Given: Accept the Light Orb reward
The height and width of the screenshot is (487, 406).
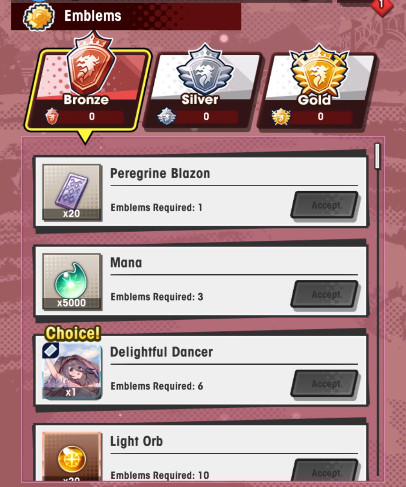Looking at the screenshot, I should 325,470.
